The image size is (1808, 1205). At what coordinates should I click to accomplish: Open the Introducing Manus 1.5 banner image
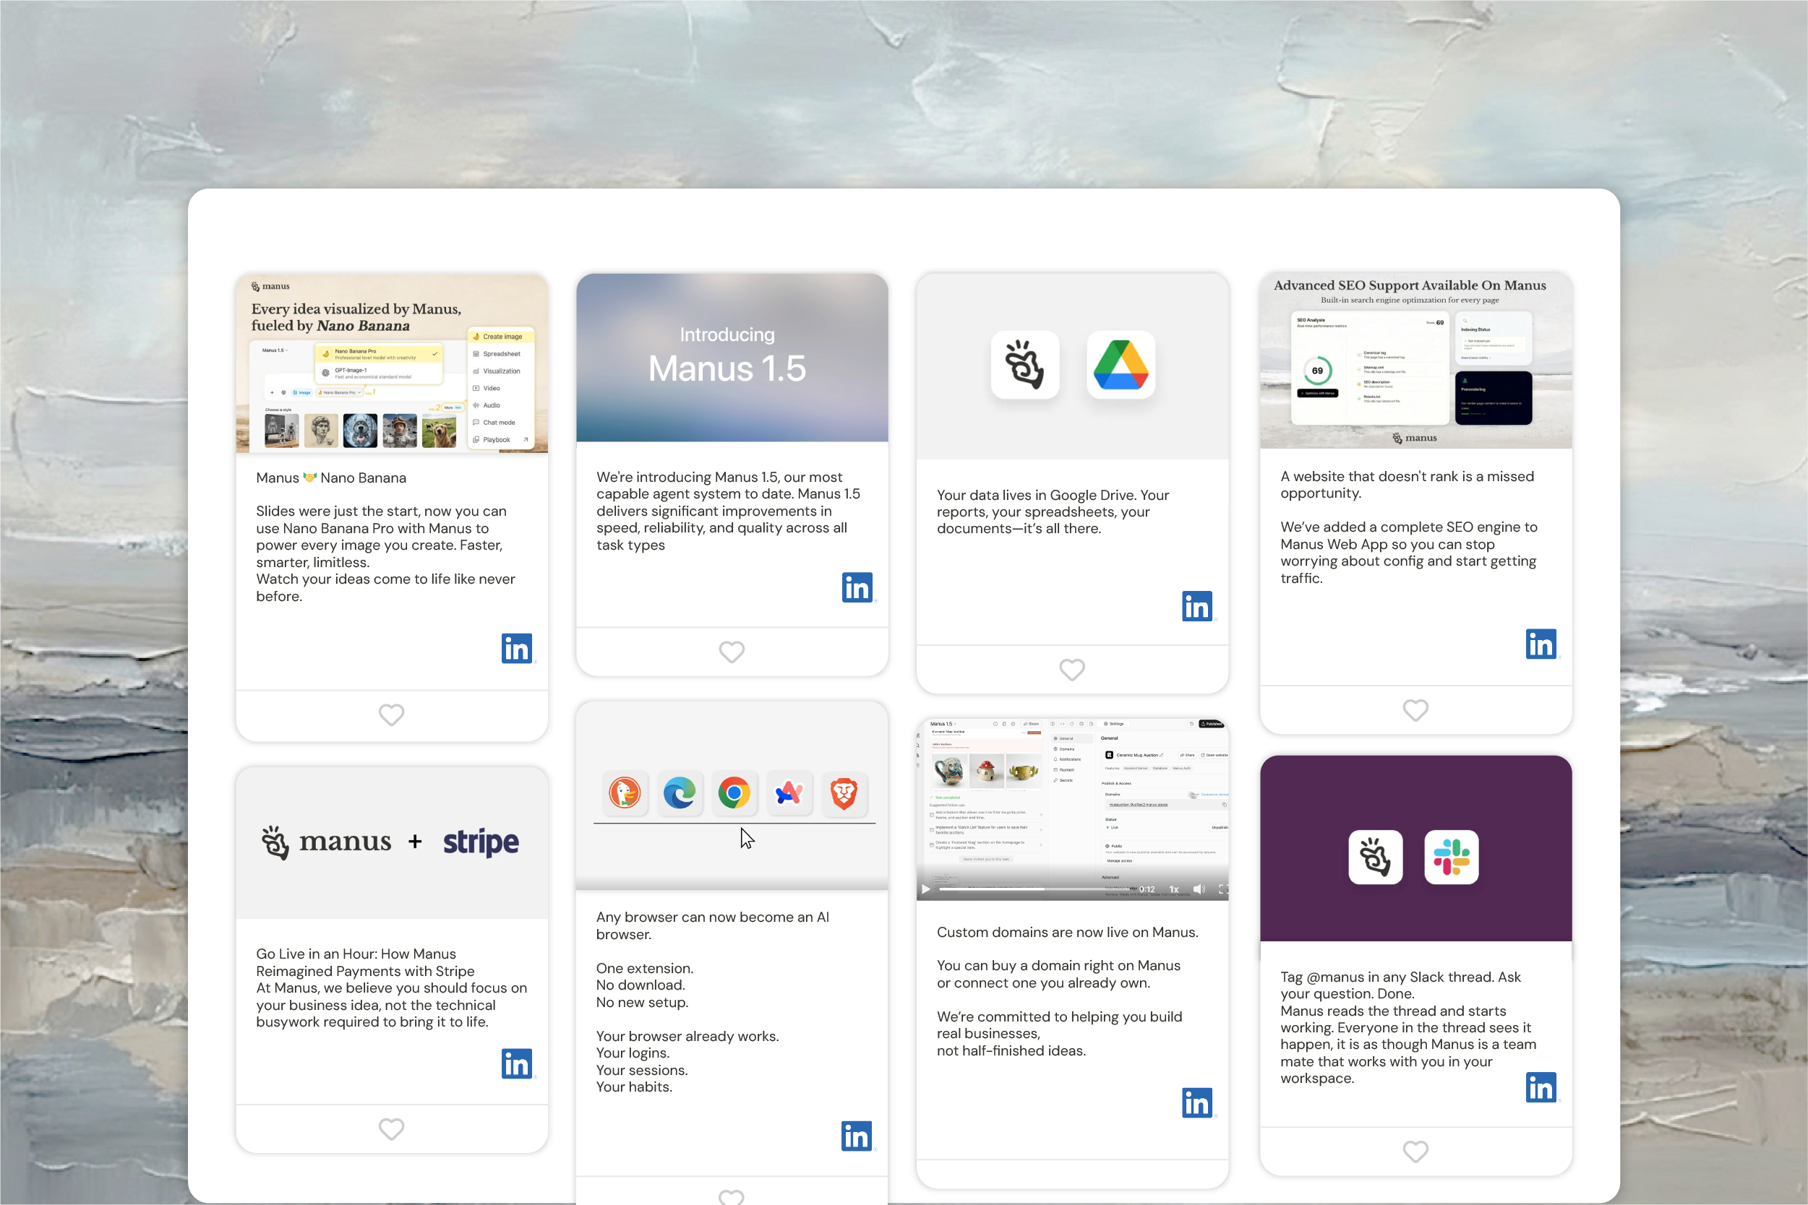click(732, 358)
